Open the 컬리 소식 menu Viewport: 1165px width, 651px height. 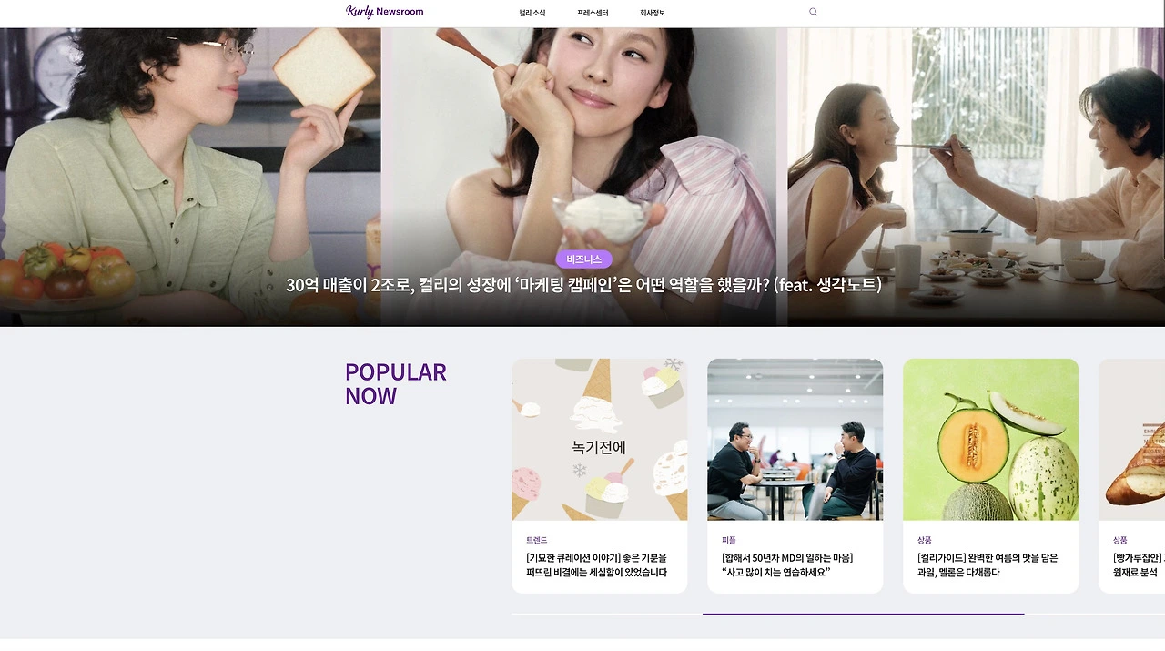point(532,13)
